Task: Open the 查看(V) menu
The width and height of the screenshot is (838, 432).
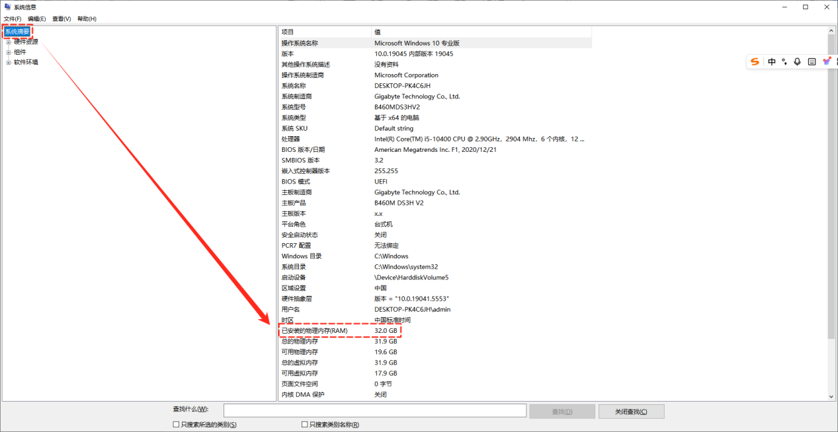Action: tap(62, 19)
